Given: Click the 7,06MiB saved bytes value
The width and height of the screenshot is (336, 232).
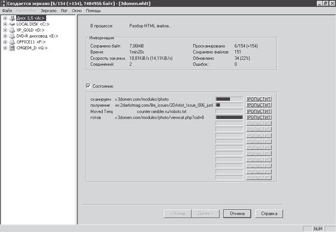Looking at the screenshot, I should [136, 46].
